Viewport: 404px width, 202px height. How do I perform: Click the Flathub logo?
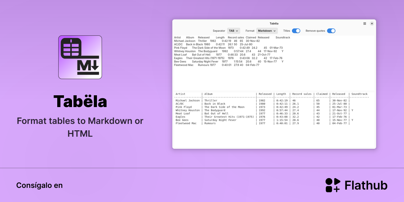click(x=356, y=185)
